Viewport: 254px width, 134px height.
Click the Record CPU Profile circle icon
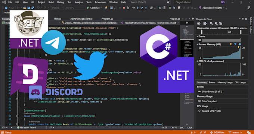coord(199,111)
